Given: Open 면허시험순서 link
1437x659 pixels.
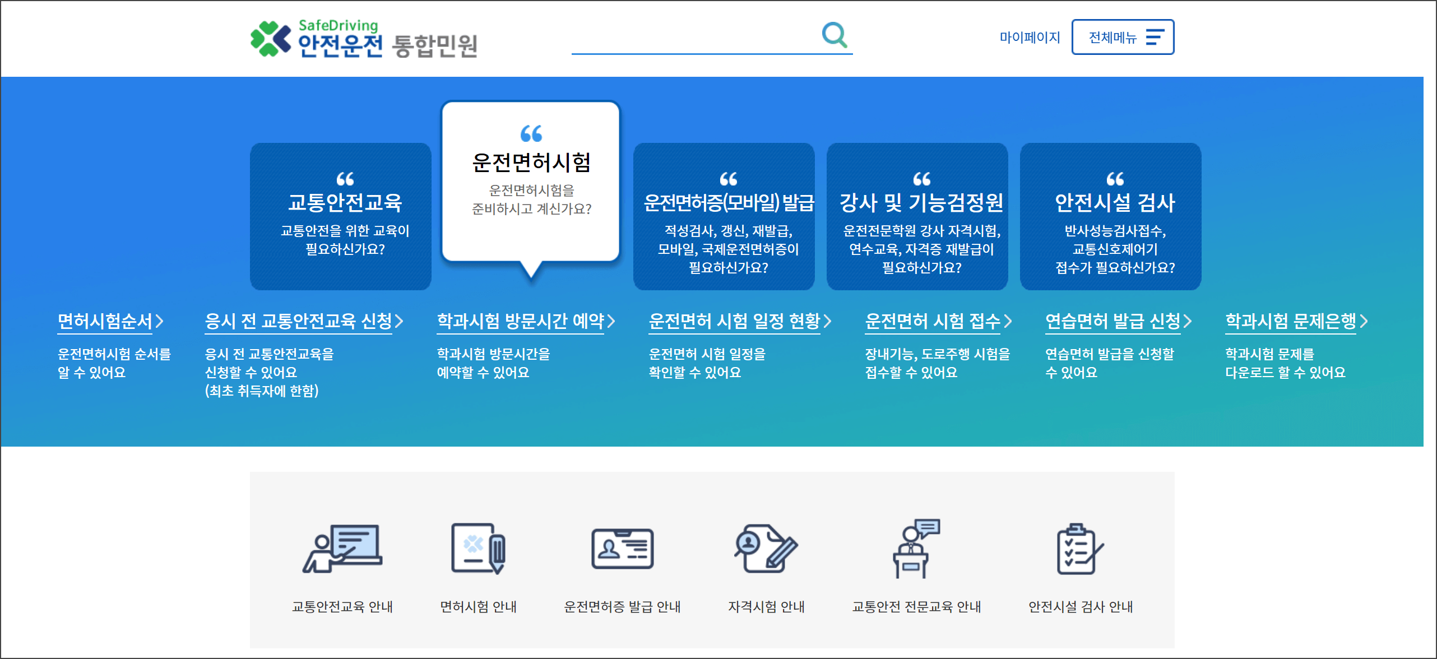Looking at the screenshot, I should (x=105, y=321).
